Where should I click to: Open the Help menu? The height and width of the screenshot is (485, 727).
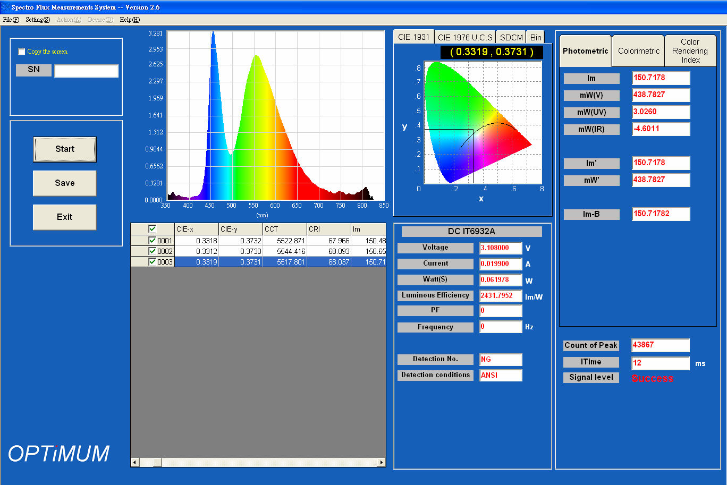click(130, 20)
